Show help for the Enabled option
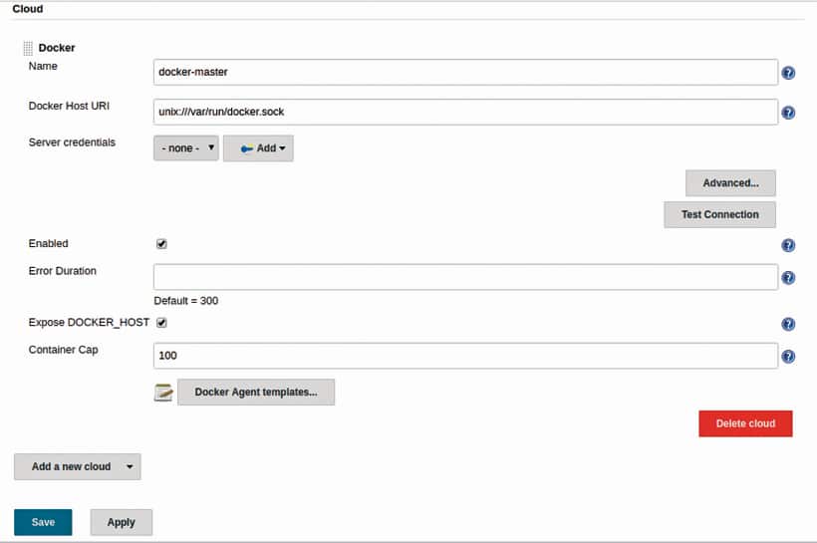 [788, 245]
